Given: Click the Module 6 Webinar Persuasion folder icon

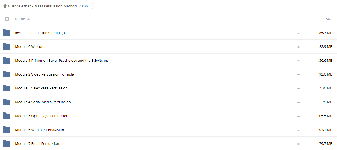Looking at the screenshot, I should coord(7,130).
